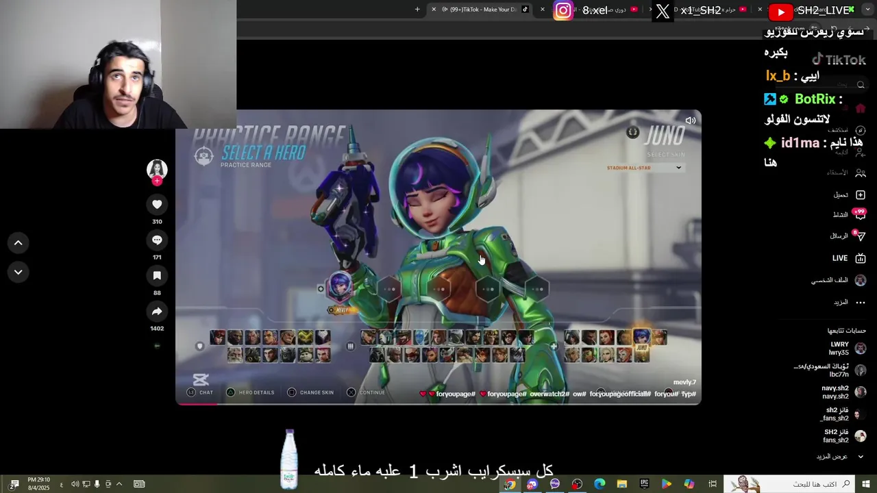Open Chrome from the taskbar
The image size is (877, 493).
[509, 484]
